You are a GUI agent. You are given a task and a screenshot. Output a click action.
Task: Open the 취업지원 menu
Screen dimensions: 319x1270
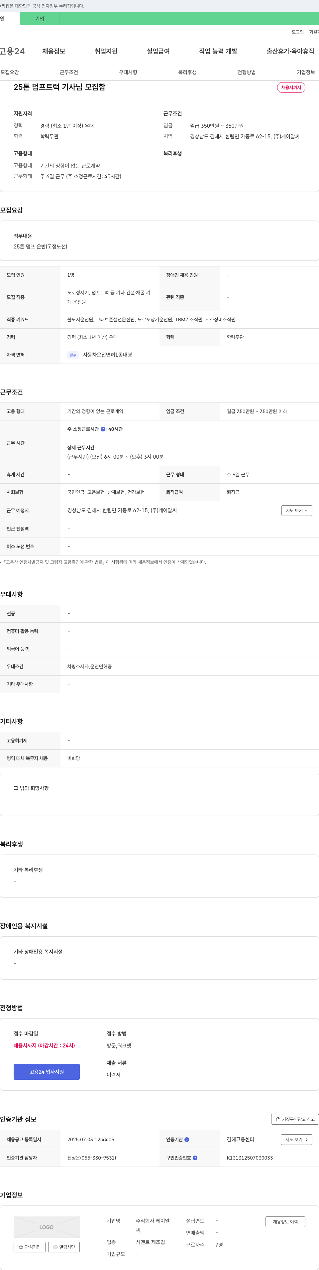[106, 51]
